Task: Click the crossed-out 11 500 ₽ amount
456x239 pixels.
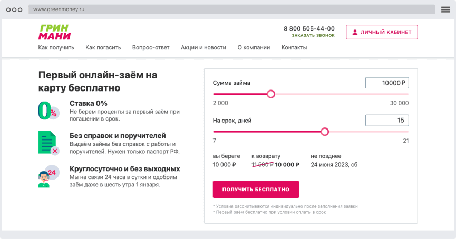Action: pyautogui.click(x=263, y=165)
